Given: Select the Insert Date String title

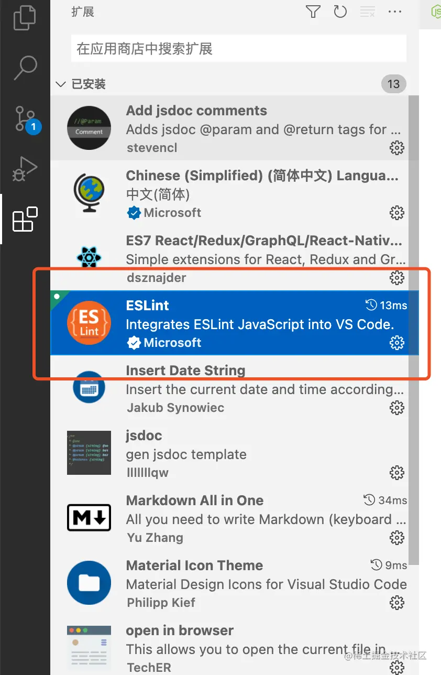Looking at the screenshot, I should pos(186,371).
